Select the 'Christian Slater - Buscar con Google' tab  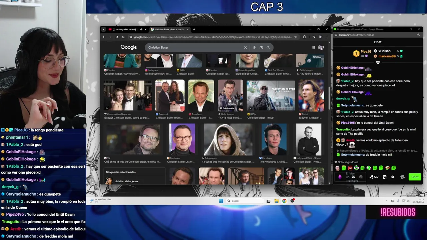coord(169,29)
